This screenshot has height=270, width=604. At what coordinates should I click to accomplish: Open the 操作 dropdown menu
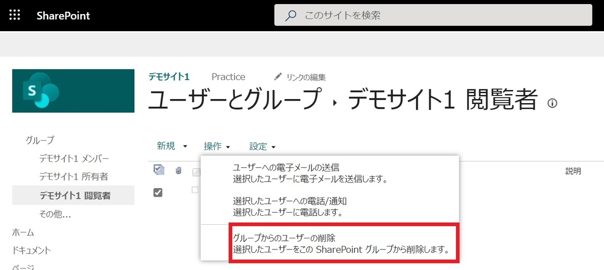pyautogui.click(x=217, y=146)
